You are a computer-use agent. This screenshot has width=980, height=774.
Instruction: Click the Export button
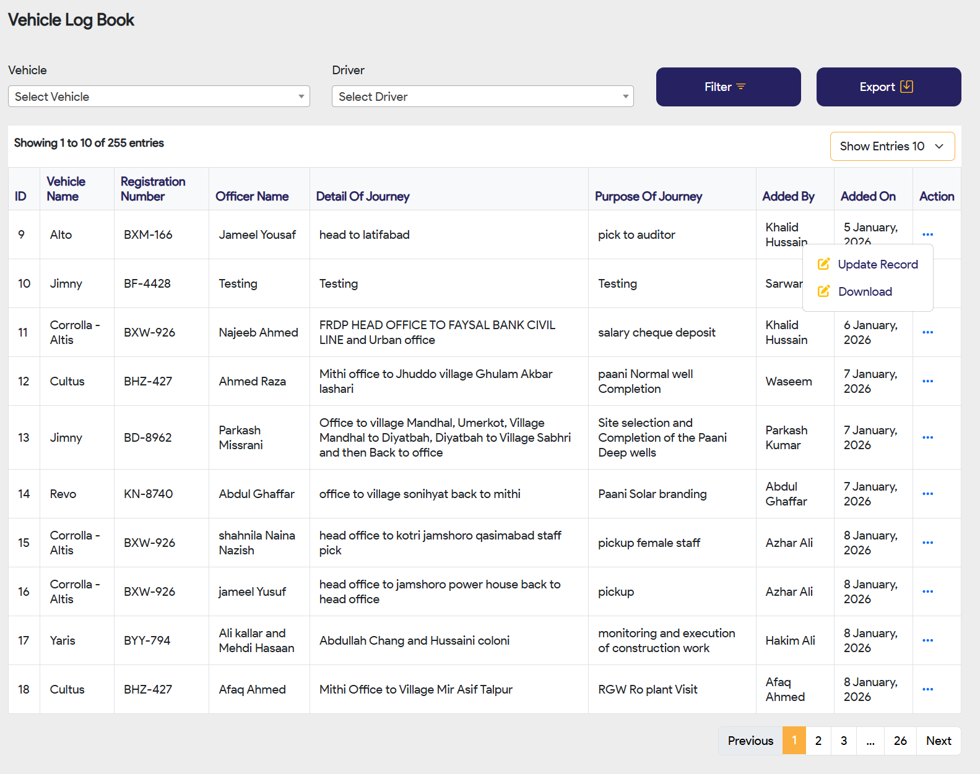(x=888, y=87)
